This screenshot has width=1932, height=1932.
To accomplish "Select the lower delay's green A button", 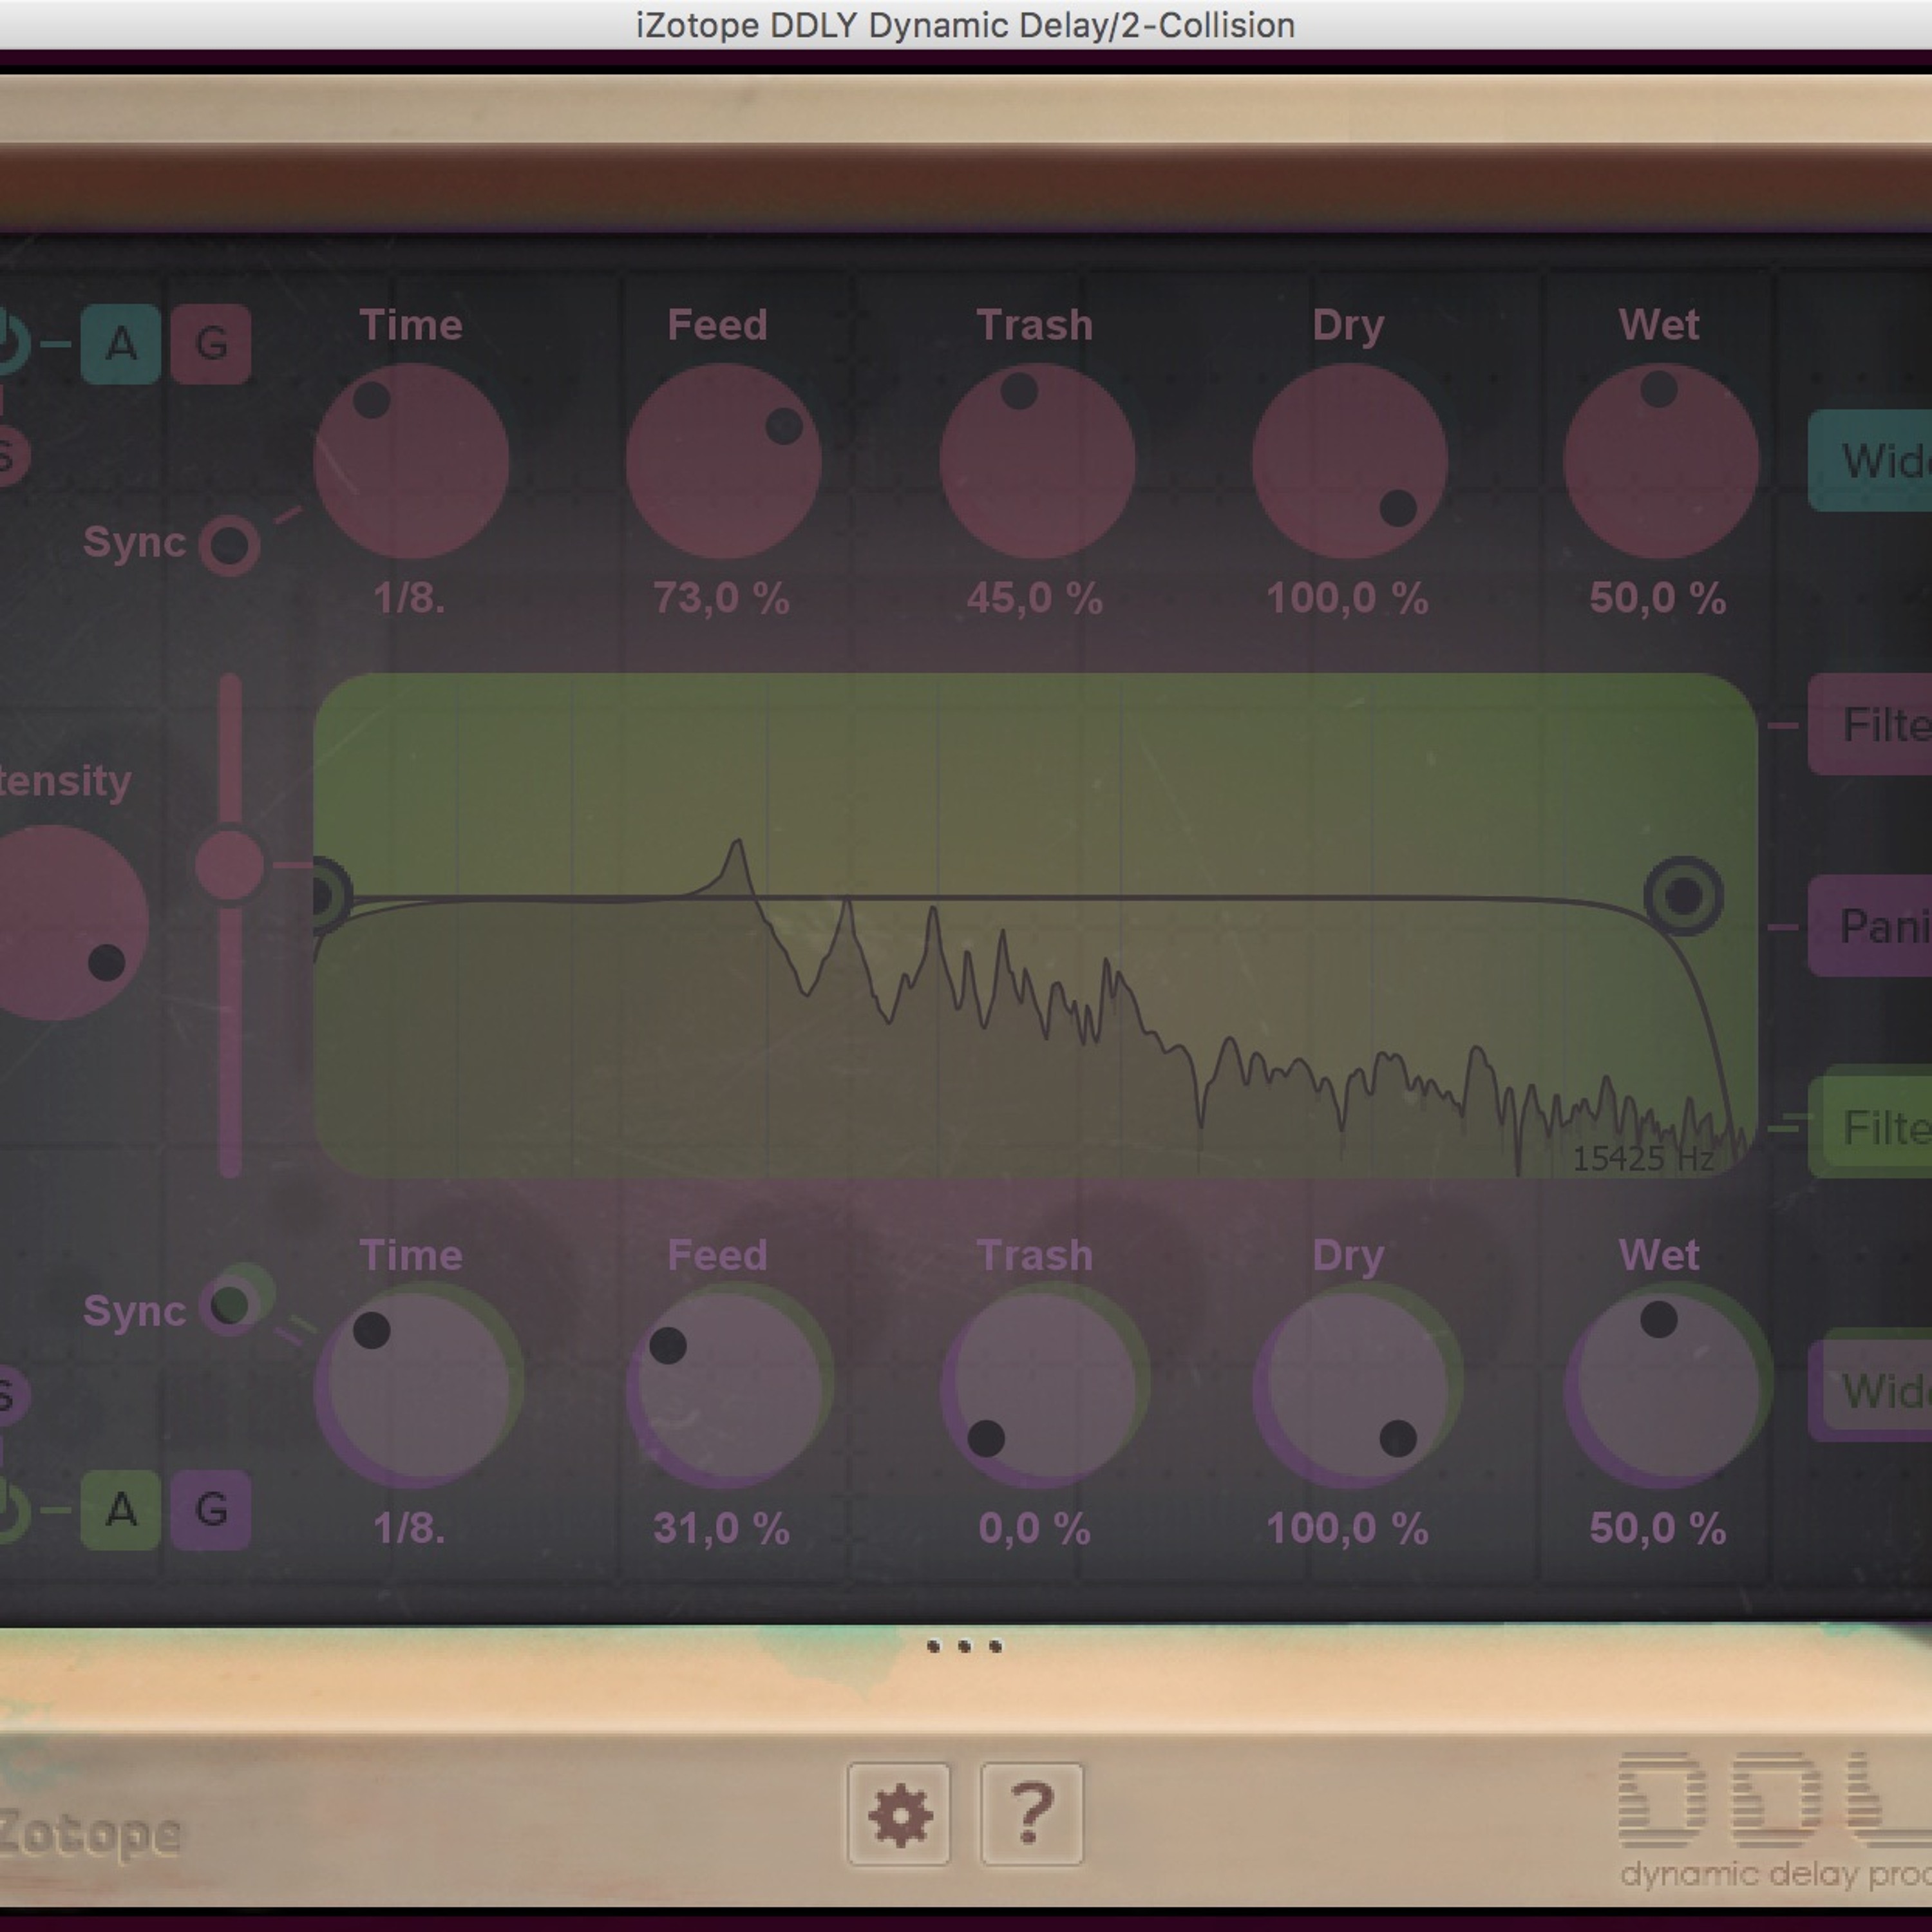I will pyautogui.click(x=121, y=1509).
